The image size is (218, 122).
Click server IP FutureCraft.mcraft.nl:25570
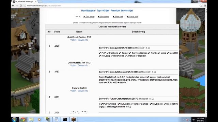click(124, 99)
